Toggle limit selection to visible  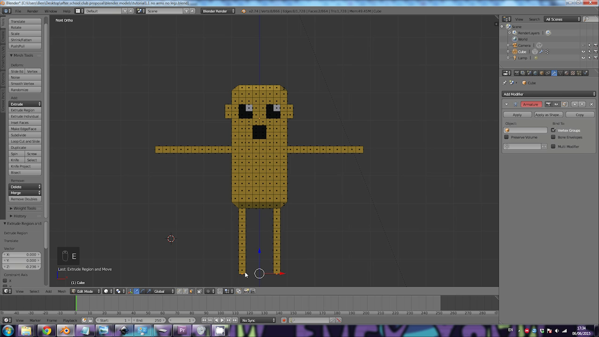pyautogui.click(x=199, y=291)
